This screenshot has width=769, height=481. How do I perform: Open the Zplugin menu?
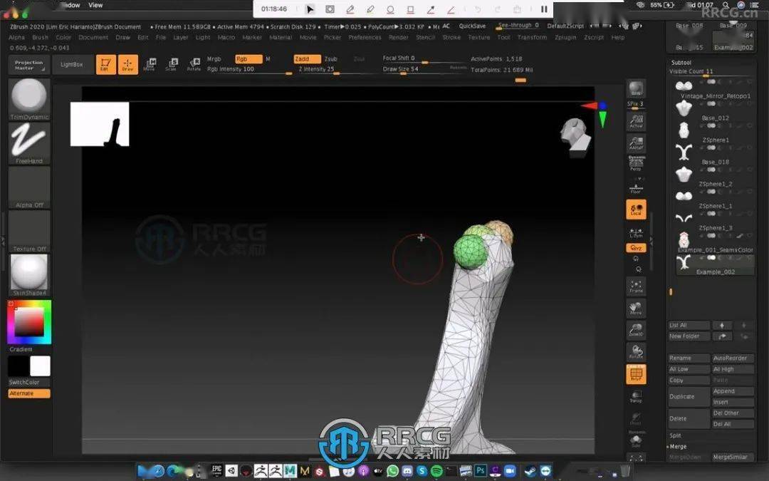[565, 37]
